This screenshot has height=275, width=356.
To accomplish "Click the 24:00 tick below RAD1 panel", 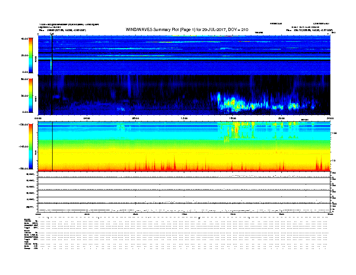I will coord(330,118).
